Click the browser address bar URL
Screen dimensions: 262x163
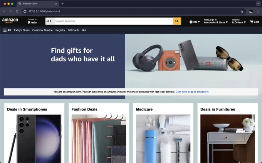tap(44, 11)
